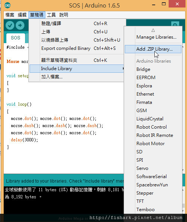
Task: Click the #include line in editor
Action: coord(17,47)
